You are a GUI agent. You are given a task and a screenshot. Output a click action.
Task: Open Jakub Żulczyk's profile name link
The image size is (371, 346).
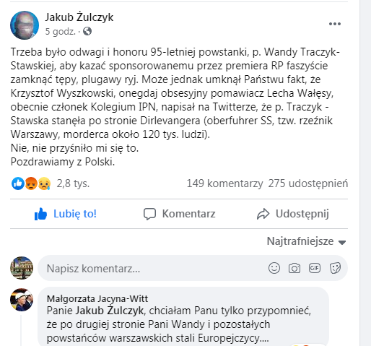click(x=79, y=17)
